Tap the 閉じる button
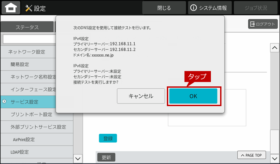 [x=164, y=8]
